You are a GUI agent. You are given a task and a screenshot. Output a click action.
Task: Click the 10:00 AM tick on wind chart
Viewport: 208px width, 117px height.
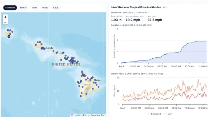190,108
